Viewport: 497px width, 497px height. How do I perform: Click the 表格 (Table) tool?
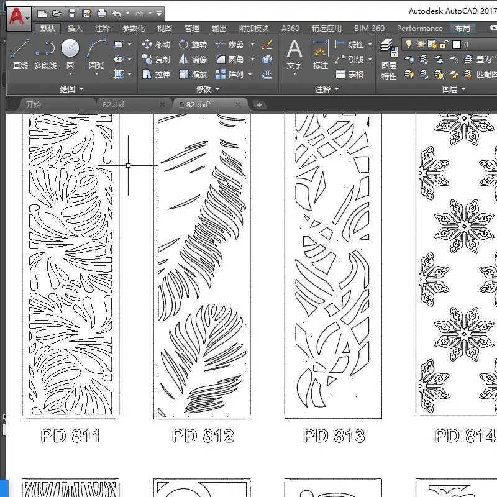[350, 74]
